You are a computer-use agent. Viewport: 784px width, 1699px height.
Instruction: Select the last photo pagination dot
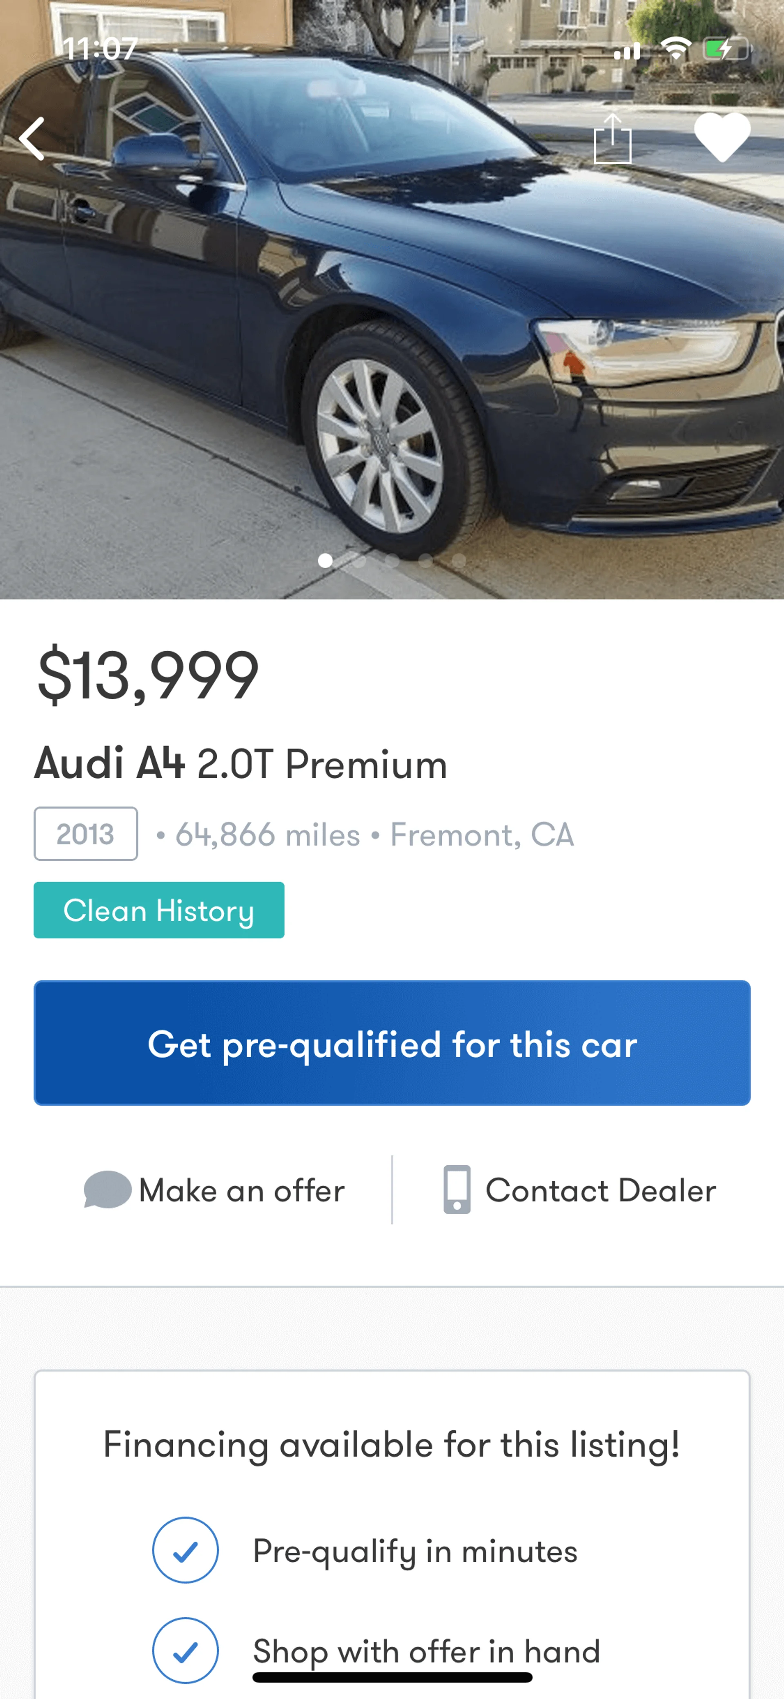pos(459,561)
